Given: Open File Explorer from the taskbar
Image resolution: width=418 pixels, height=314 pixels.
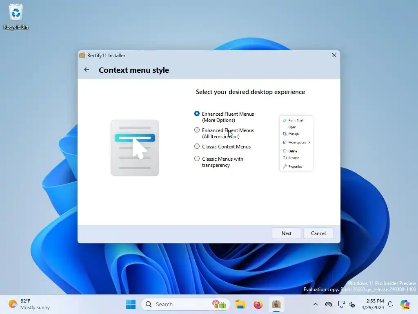Looking at the screenshot, I should pos(240,304).
